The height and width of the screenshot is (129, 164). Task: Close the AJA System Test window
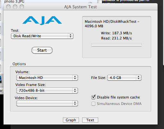8,7
